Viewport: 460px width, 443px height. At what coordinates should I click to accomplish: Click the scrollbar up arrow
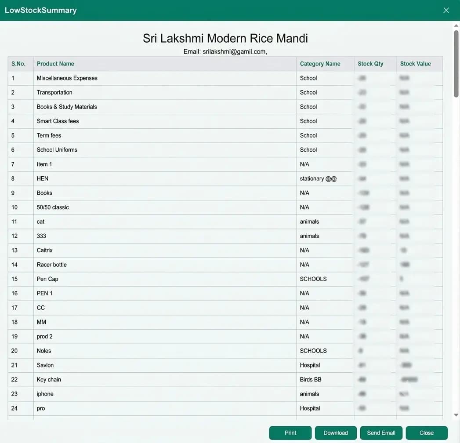pos(456,26)
